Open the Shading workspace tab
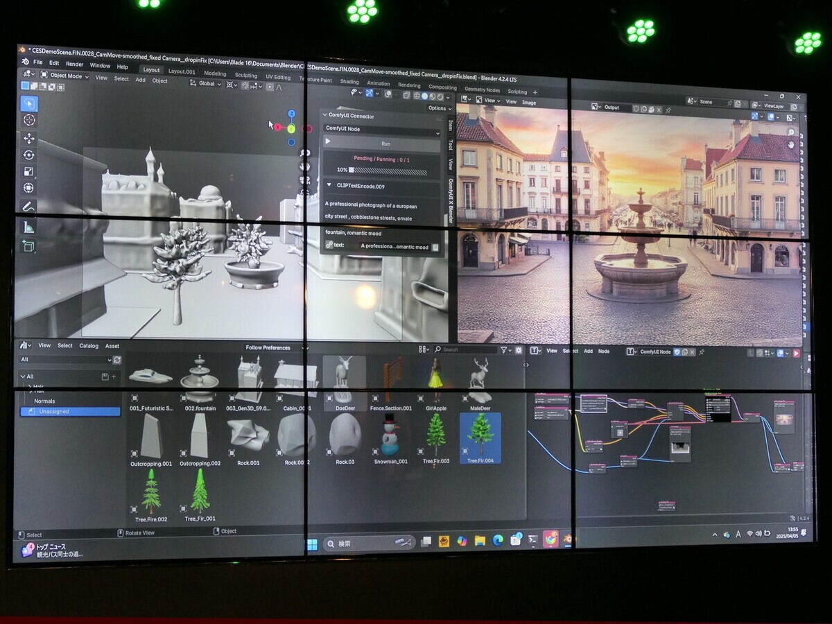This screenshot has height=624, width=832. pyautogui.click(x=349, y=82)
